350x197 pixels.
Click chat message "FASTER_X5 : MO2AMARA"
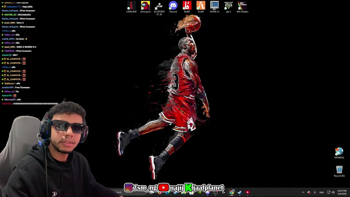16,15
